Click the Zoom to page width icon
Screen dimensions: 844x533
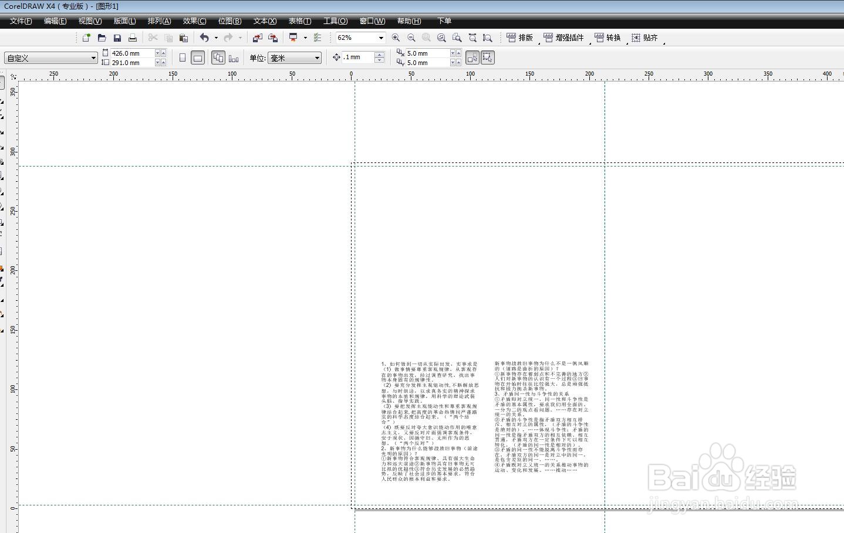472,38
